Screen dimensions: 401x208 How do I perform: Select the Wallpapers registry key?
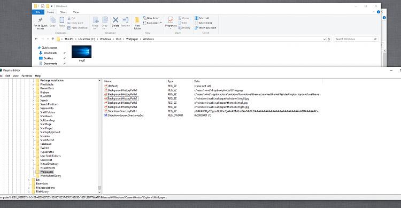(47, 172)
